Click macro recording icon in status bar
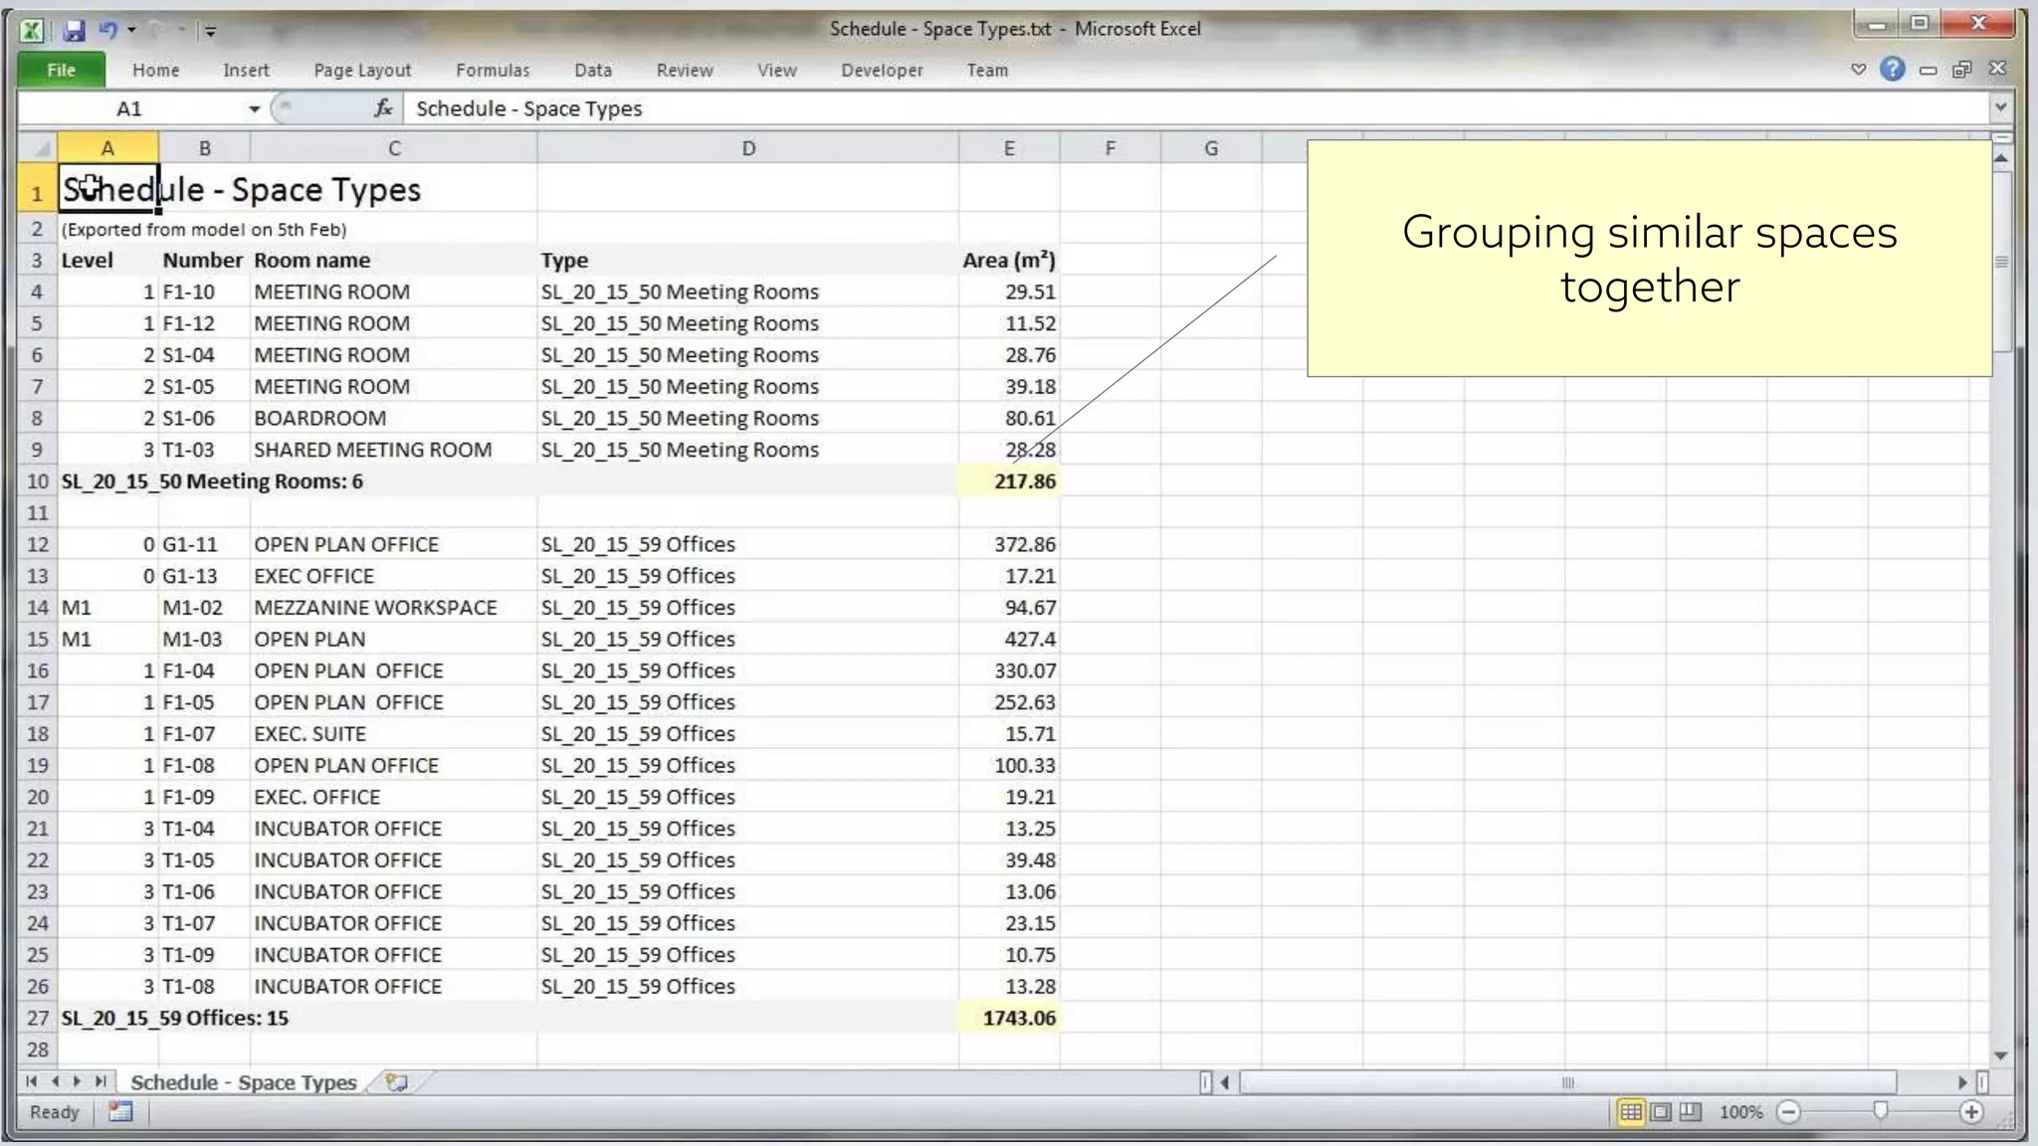 tap(120, 1112)
